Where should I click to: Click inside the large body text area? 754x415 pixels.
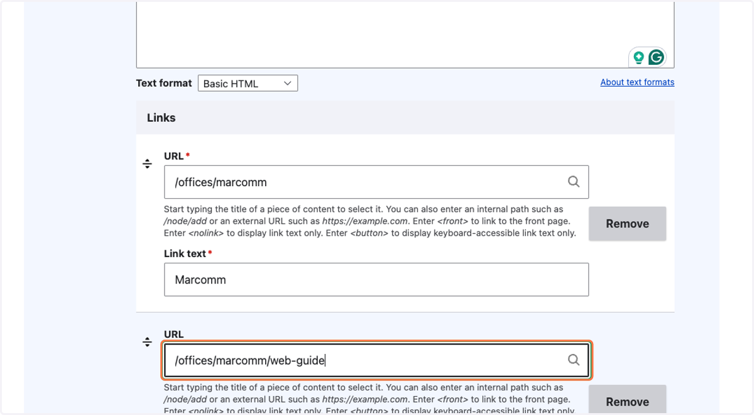[405, 34]
